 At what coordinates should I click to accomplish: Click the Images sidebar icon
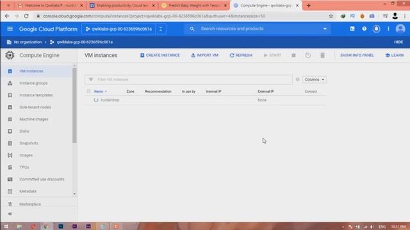point(10,155)
